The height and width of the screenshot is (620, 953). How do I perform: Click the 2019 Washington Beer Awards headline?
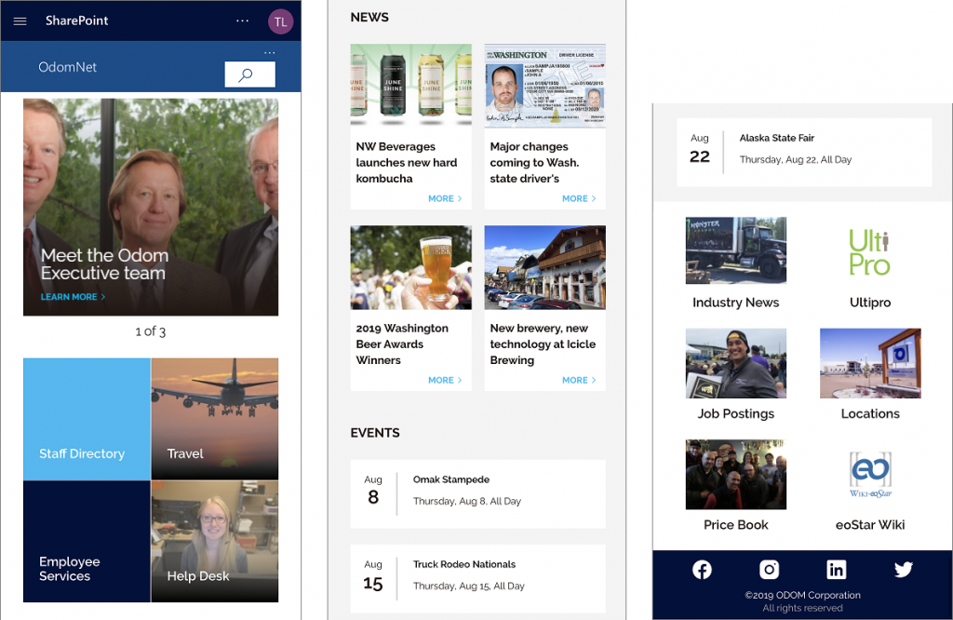[402, 344]
